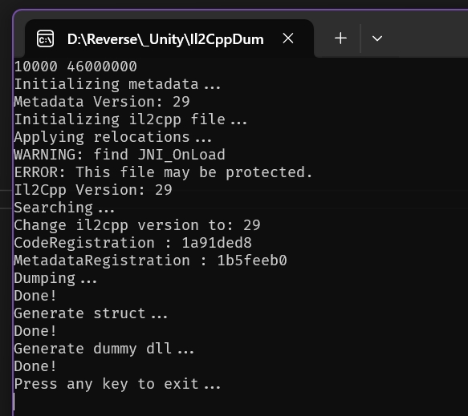Expand the new tab profile dropdown chevron
Screen dimensions: 468x416
tap(377, 38)
